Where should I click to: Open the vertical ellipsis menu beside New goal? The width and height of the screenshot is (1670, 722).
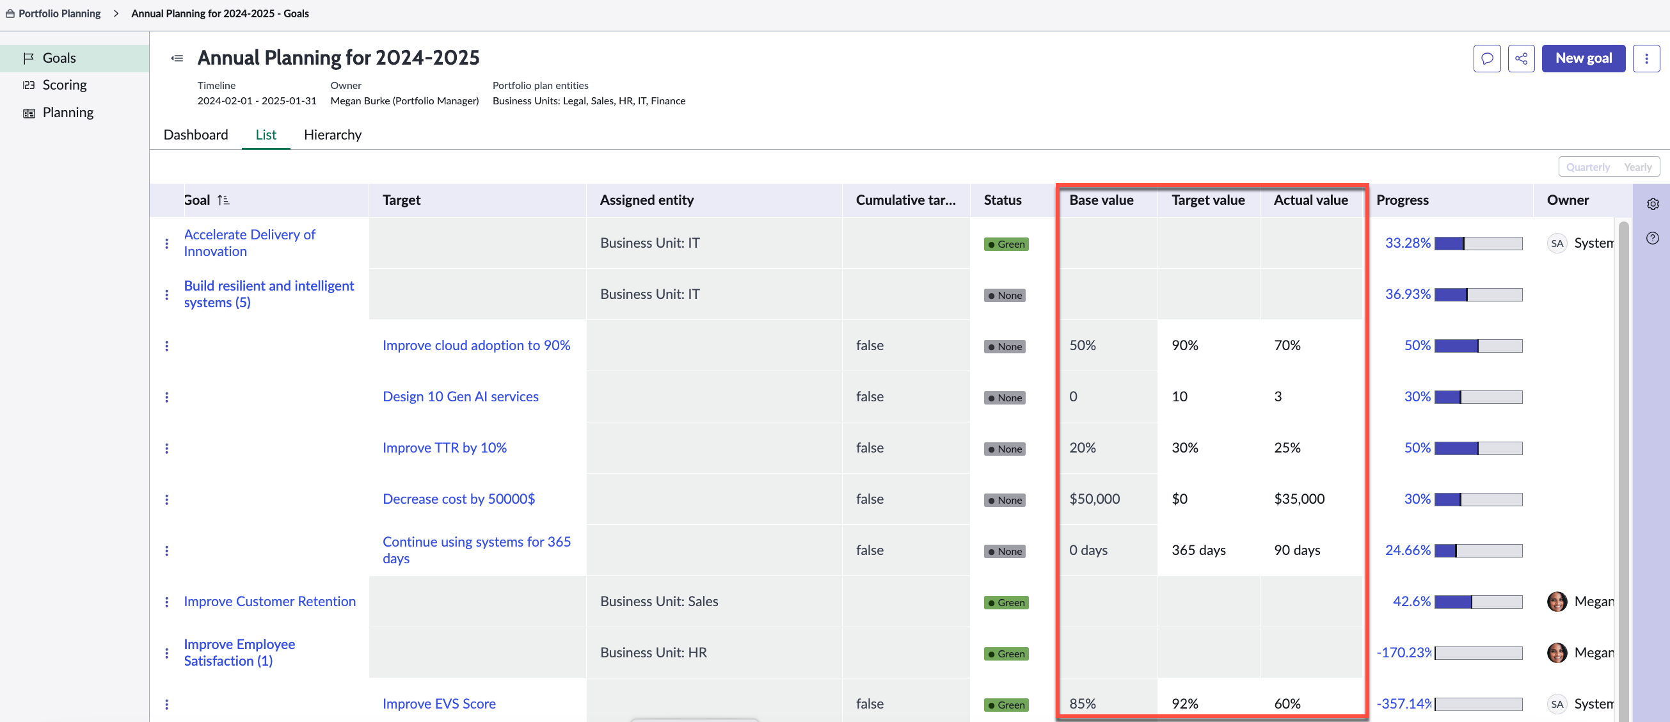pos(1646,58)
